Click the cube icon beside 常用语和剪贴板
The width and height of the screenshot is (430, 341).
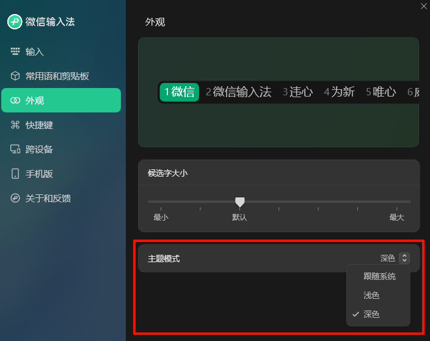pos(15,76)
